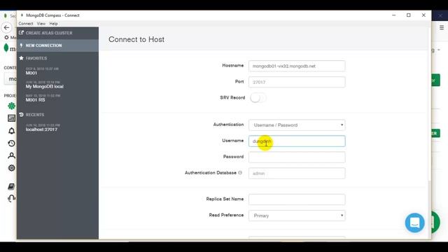Click into the Username field

(x=297, y=141)
